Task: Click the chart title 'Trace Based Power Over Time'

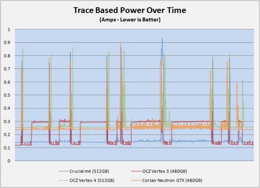Action: pyautogui.click(x=130, y=10)
